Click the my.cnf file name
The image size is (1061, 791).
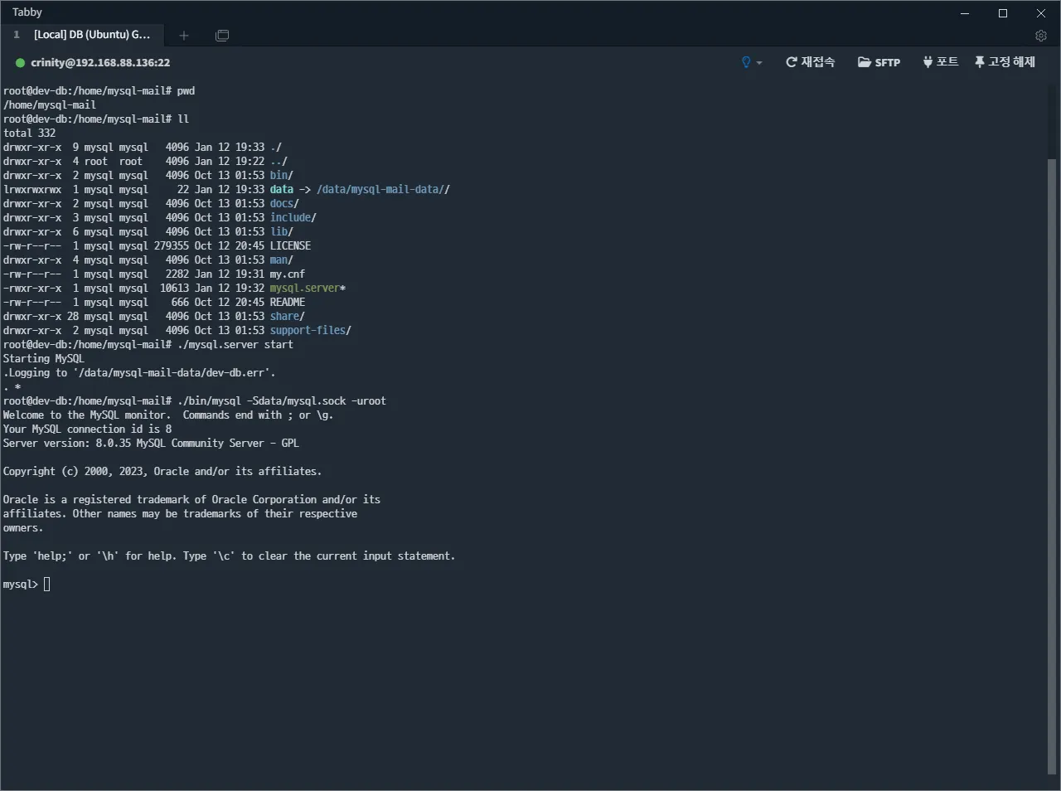288,274
